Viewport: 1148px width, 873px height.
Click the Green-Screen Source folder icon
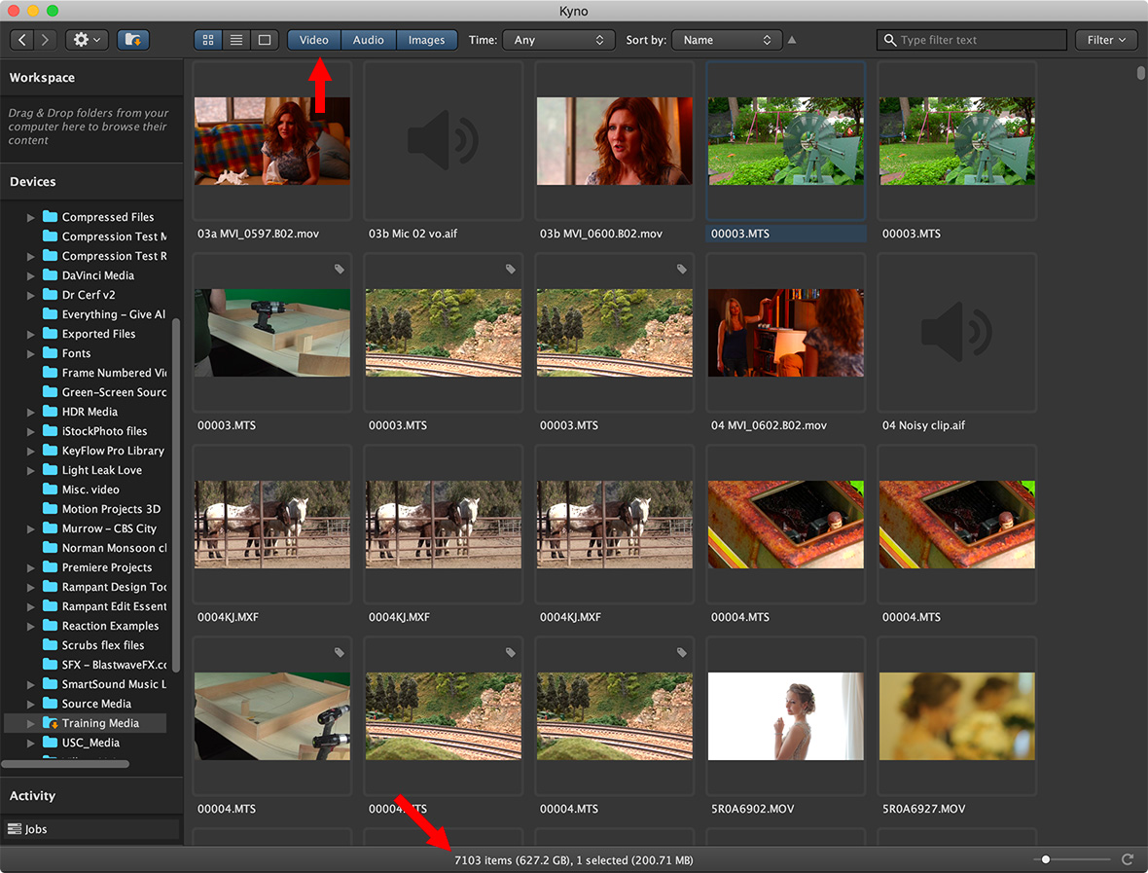point(50,392)
